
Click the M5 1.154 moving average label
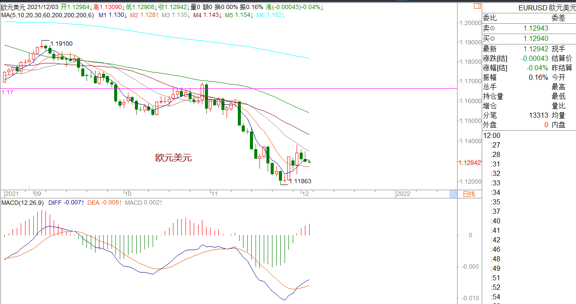pos(239,15)
